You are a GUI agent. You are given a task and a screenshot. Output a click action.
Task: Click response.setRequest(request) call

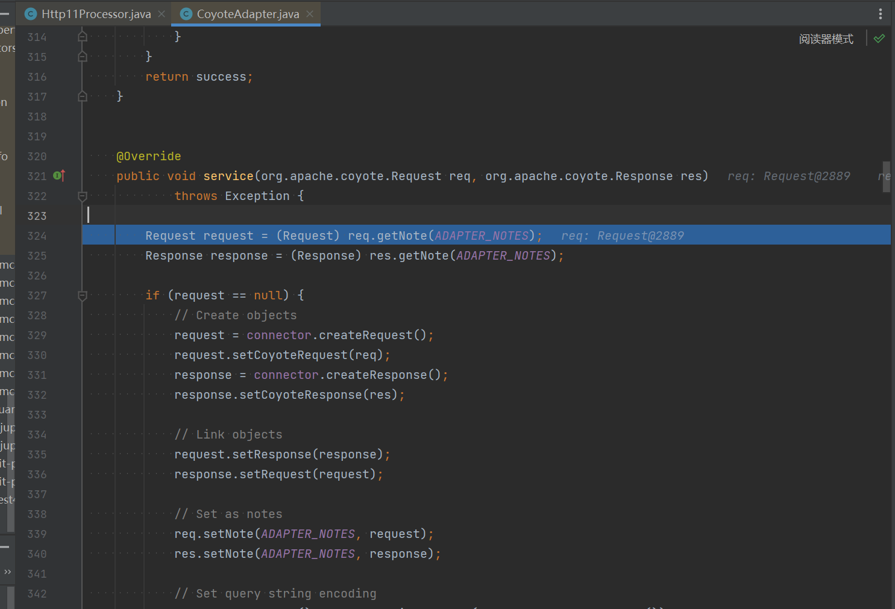click(278, 474)
